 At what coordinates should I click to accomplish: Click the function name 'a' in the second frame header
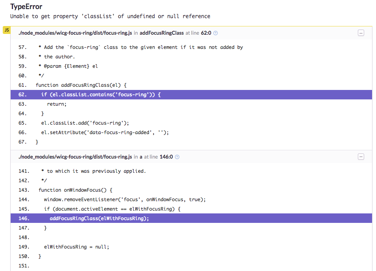pyautogui.click(x=141, y=157)
